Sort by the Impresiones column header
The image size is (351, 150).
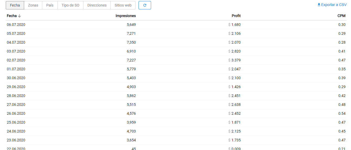(126, 16)
